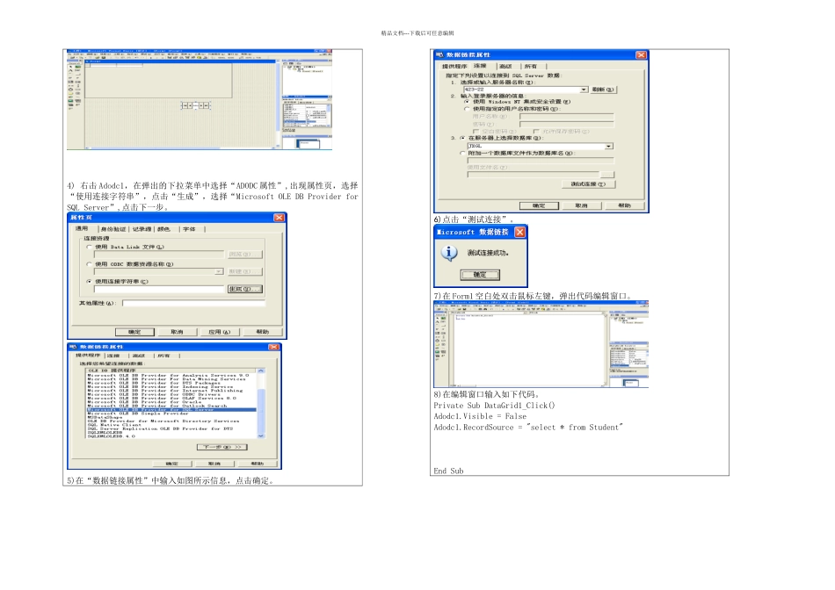Screen dimensions: 835x590
Task: Click 帮助 in the connection-settings dialog
Action: point(625,205)
